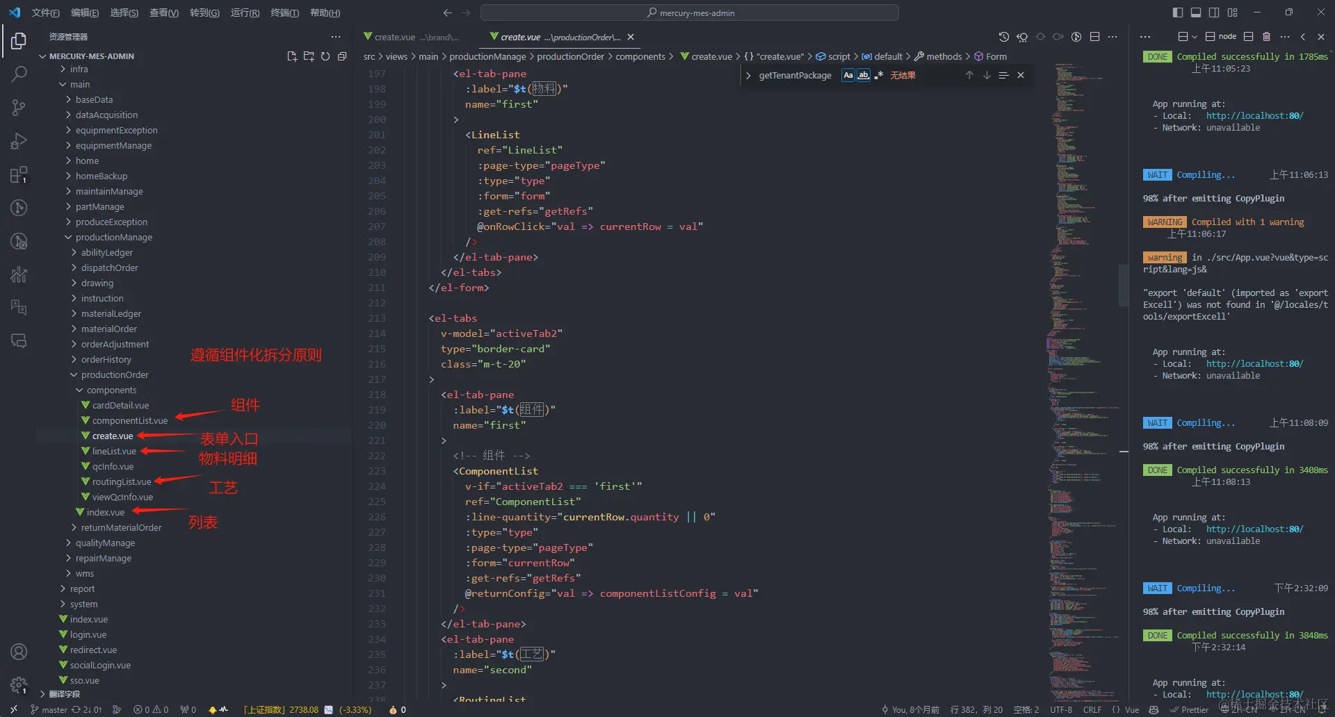The image size is (1335, 717).
Task: Open the remote window indicator in status bar
Action: (x=13, y=709)
